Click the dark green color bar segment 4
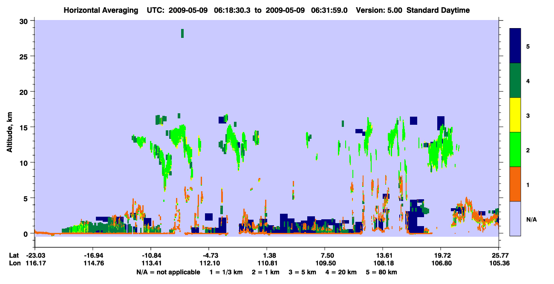Screen dimensions: 554x284 pyautogui.click(x=515, y=80)
